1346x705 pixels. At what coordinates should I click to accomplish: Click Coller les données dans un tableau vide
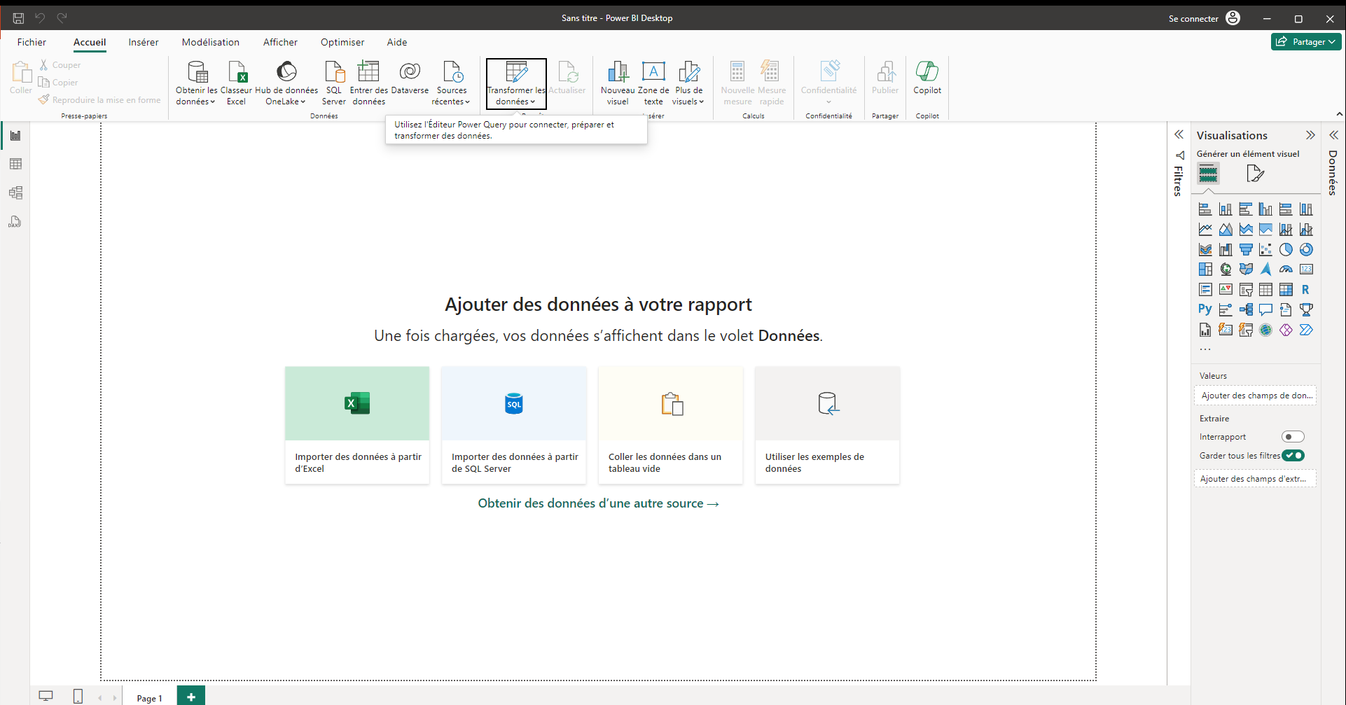[x=671, y=425]
